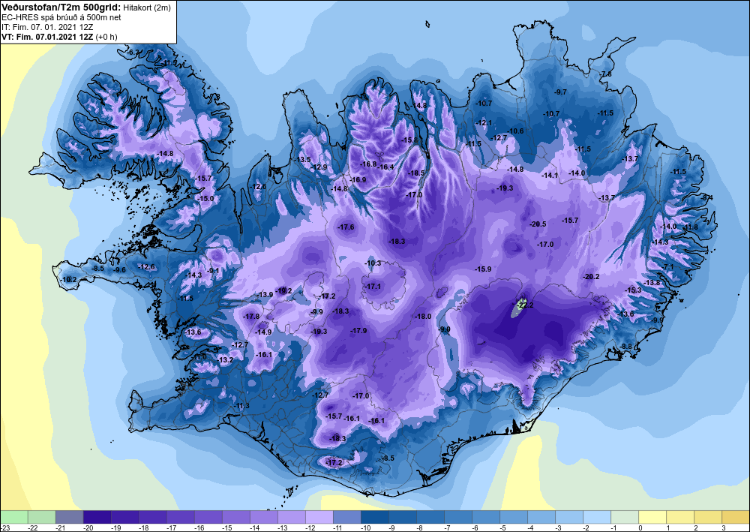Select the lavender swatch between -12 and -11
The height and width of the screenshot is (532, 750).
pos(319,517)
